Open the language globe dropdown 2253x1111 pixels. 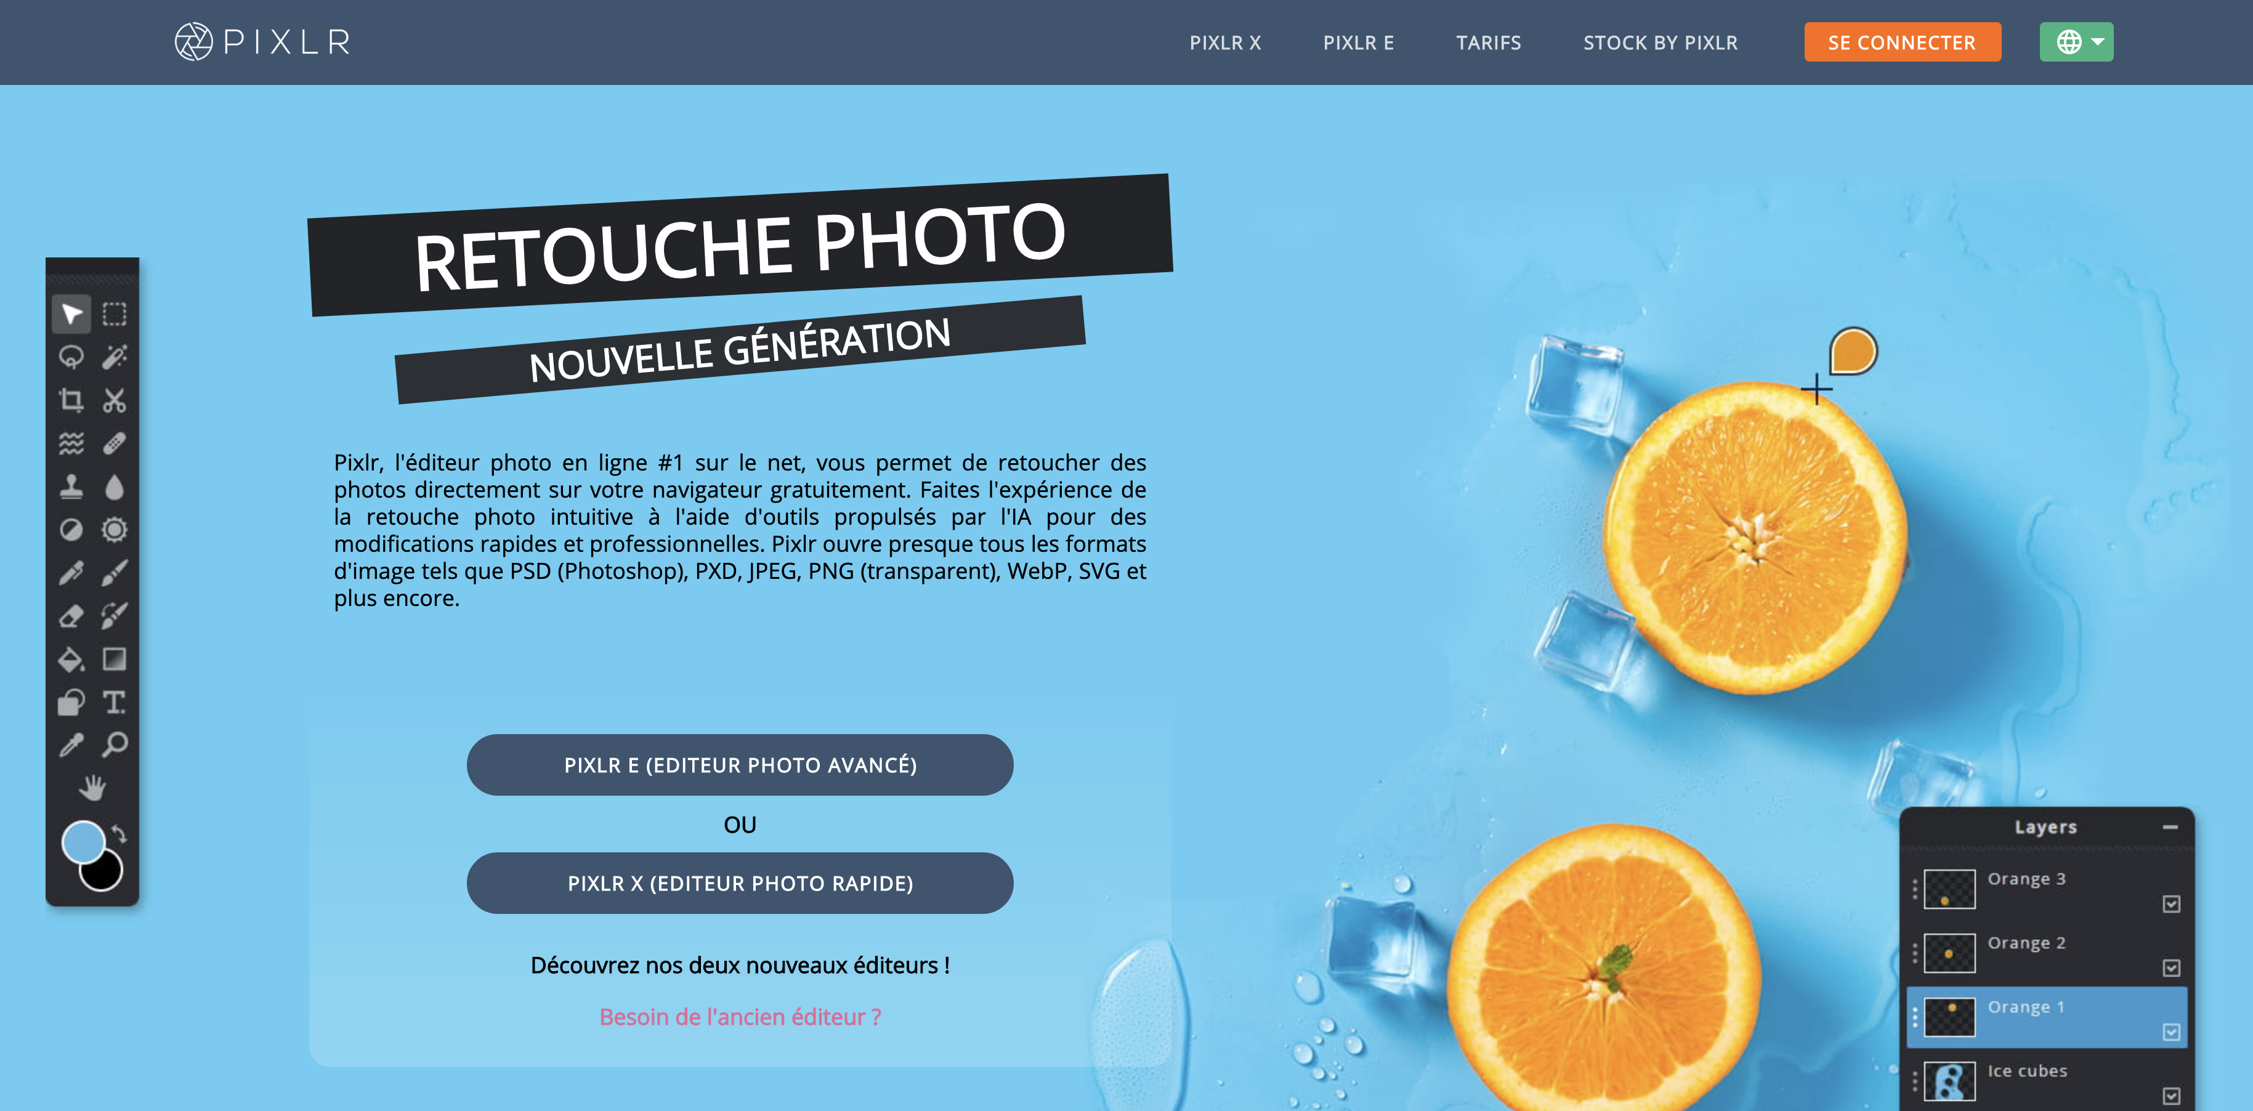coord(2076,42)
